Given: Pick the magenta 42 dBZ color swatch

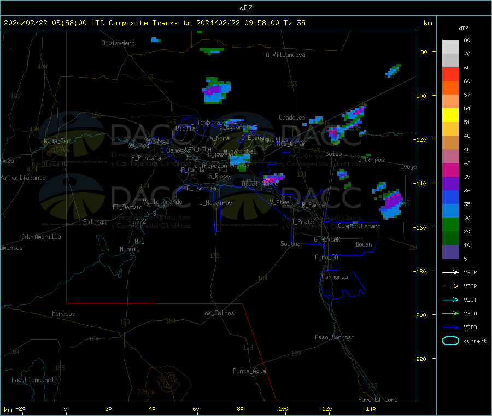Looking at the screenshot, I should [x=450, y=169].
